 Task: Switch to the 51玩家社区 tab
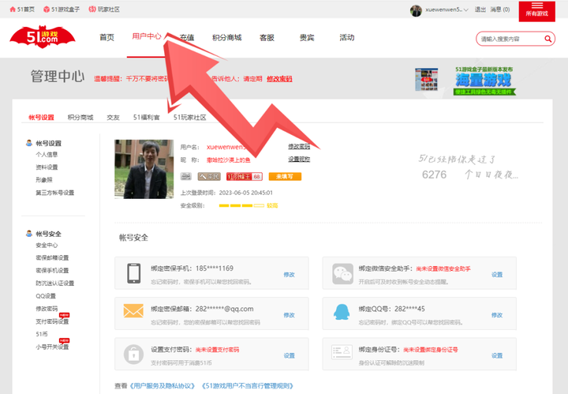pyautogui.click(x=189, y=118)
